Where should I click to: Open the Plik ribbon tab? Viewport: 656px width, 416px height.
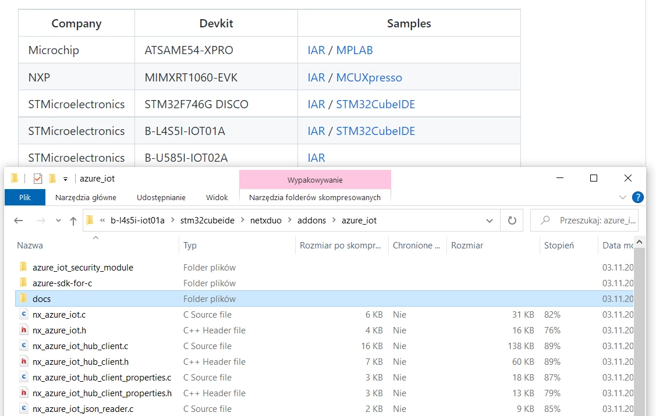[24, 197]
